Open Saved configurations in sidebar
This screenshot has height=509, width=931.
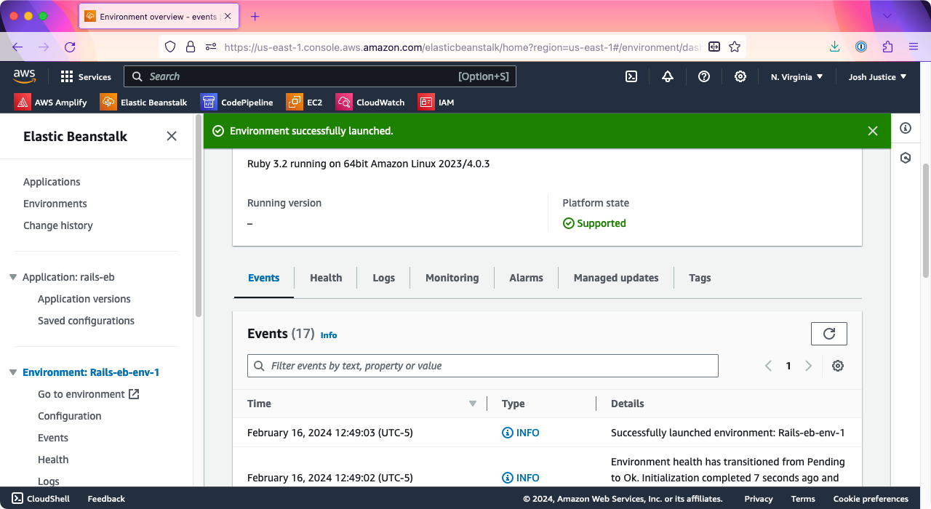point(86,321)
